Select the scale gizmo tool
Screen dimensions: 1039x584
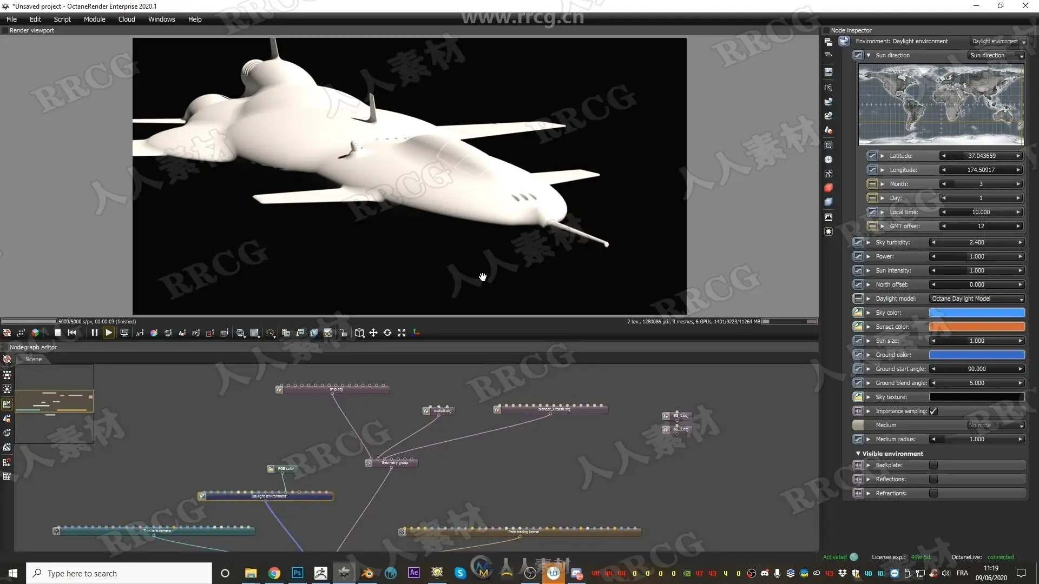coord(402,333)
